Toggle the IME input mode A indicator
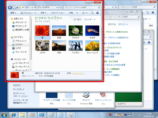Viewport: 158px width, 118px height. pos(114,115)
